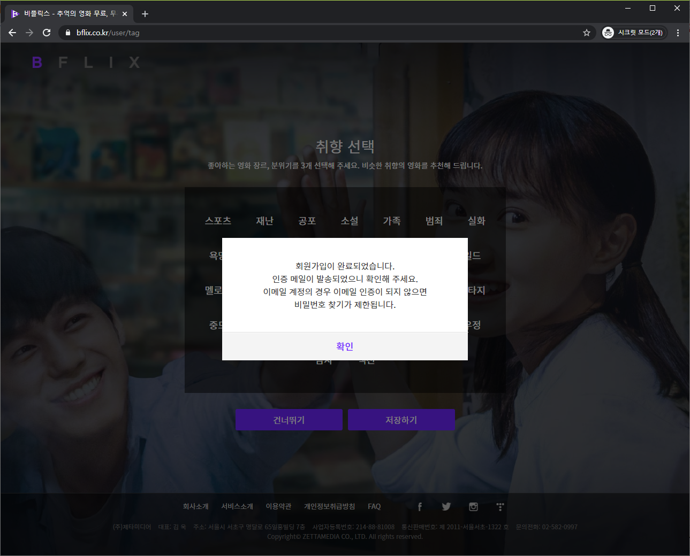Screen dimensions: 690x556
Task: Open the incognito mode (시크릿 모드) indicator
Action: [x=634, y=33]
